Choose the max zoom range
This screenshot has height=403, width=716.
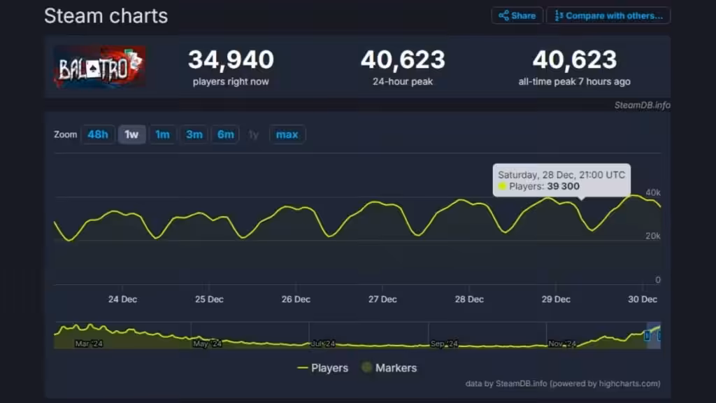pyautogui.click(x=287, y=134)
